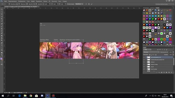Image resolution: width=175 pixels, height=98 pixels.
Task: Toggle the width-height link in options bar
Action: (x=34, y=4)
